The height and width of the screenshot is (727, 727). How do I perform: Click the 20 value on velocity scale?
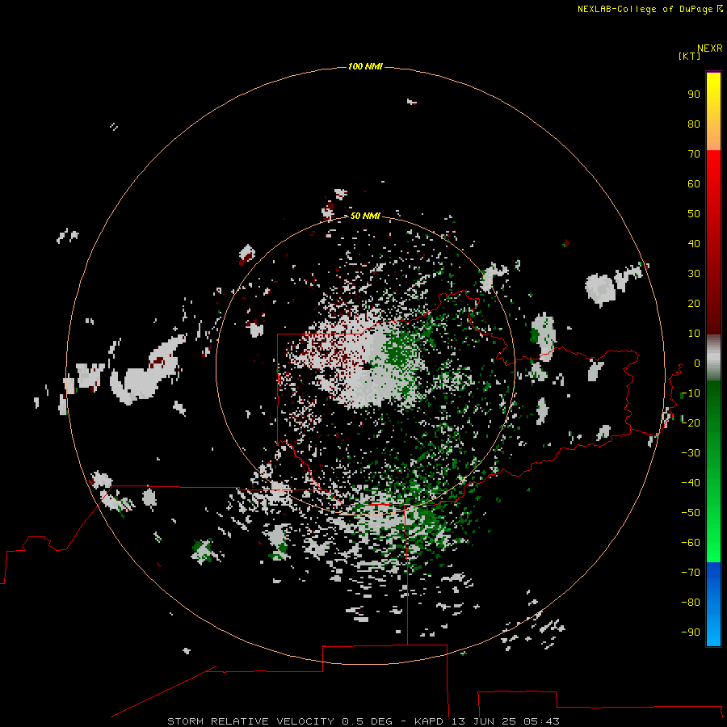click(694, 303)
